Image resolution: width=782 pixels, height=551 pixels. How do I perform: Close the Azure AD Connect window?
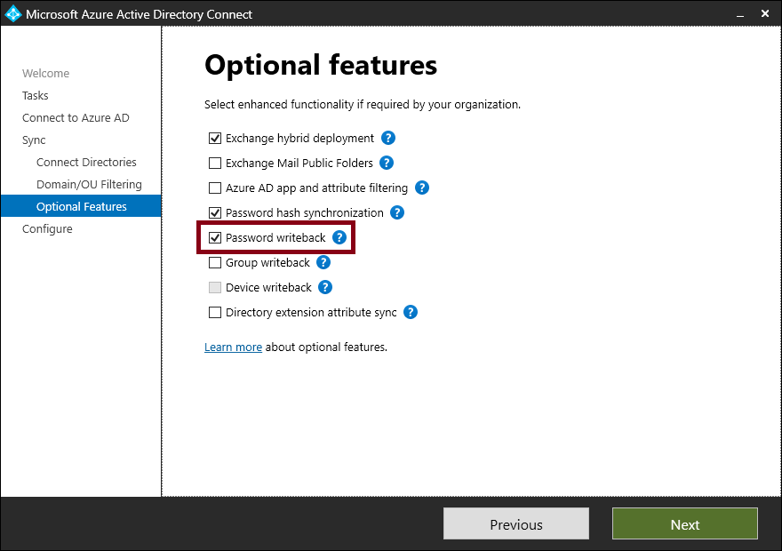tap(765, 14)
